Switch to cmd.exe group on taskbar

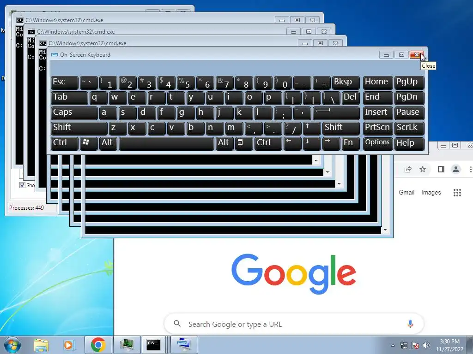tap(154, 345)
